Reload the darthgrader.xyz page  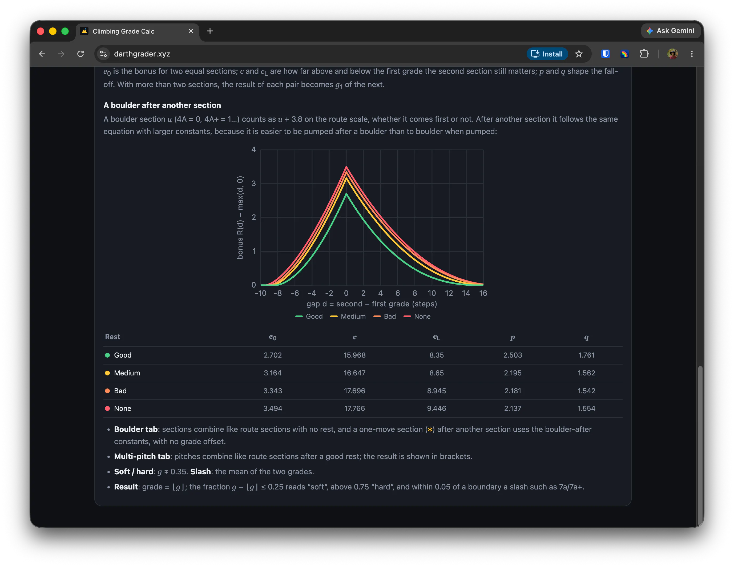[80, 54]
